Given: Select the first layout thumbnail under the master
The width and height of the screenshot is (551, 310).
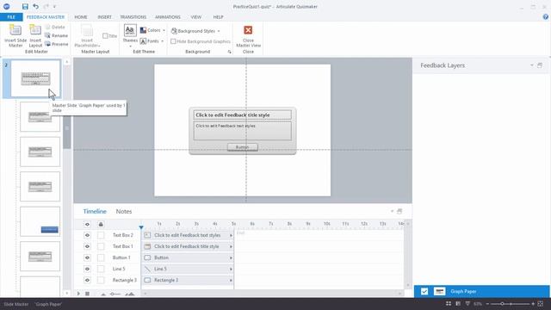Looking at the screenshot, I should click(x=40, y=117).
